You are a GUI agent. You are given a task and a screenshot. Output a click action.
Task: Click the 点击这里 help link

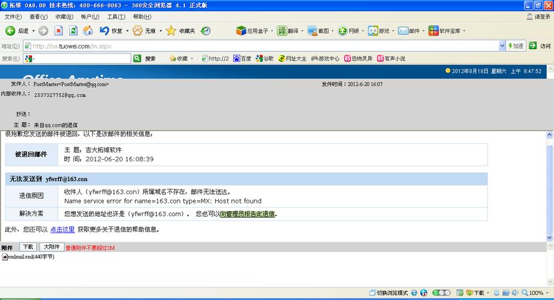tap(62, 229)
